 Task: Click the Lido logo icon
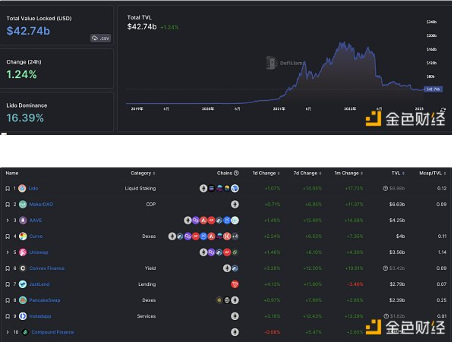22,188
